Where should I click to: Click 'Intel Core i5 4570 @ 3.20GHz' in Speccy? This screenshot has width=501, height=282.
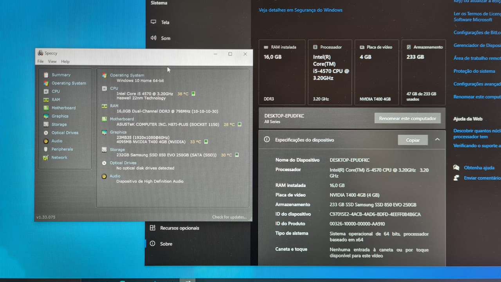(145, 94)
